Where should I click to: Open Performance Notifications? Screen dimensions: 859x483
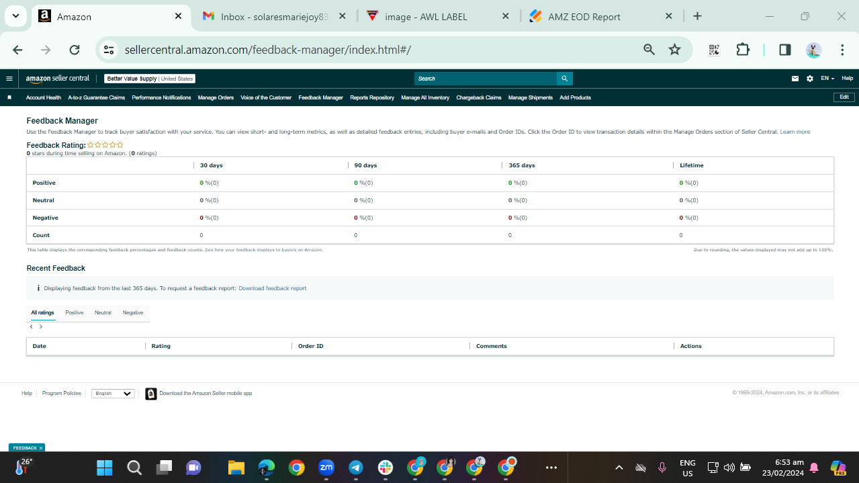(161, 97)
